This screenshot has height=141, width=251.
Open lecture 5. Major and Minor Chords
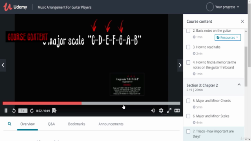[x=212, y=101]
